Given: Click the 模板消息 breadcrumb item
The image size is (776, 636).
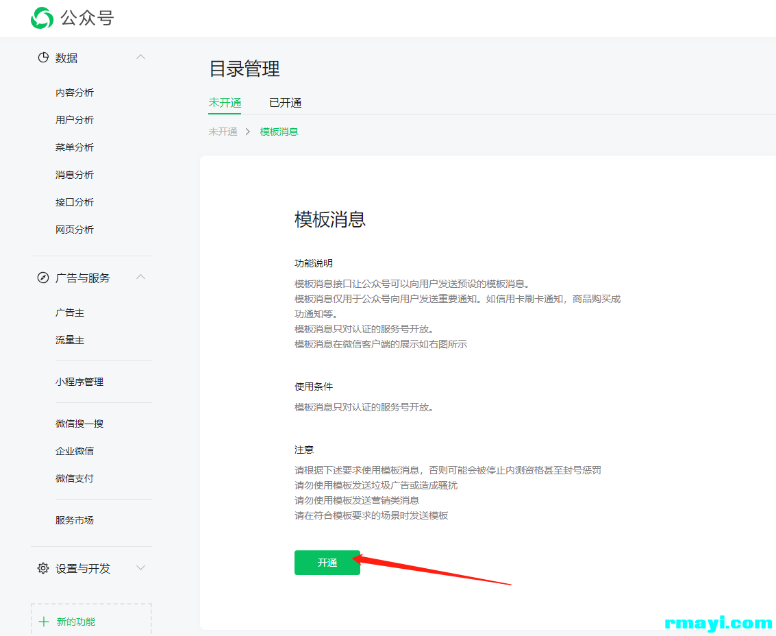Looking at the screenshot, I should 279,132.
